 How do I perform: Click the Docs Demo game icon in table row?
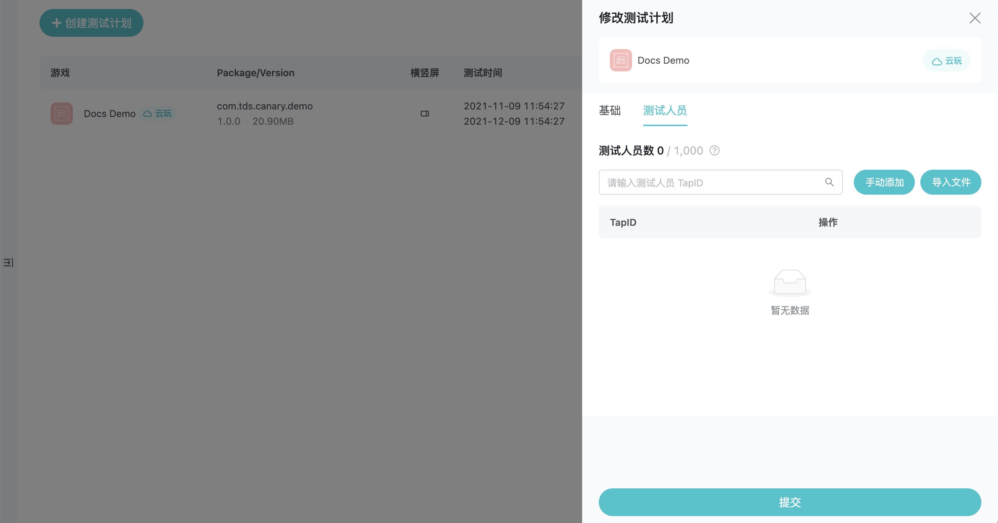(62, 113)
